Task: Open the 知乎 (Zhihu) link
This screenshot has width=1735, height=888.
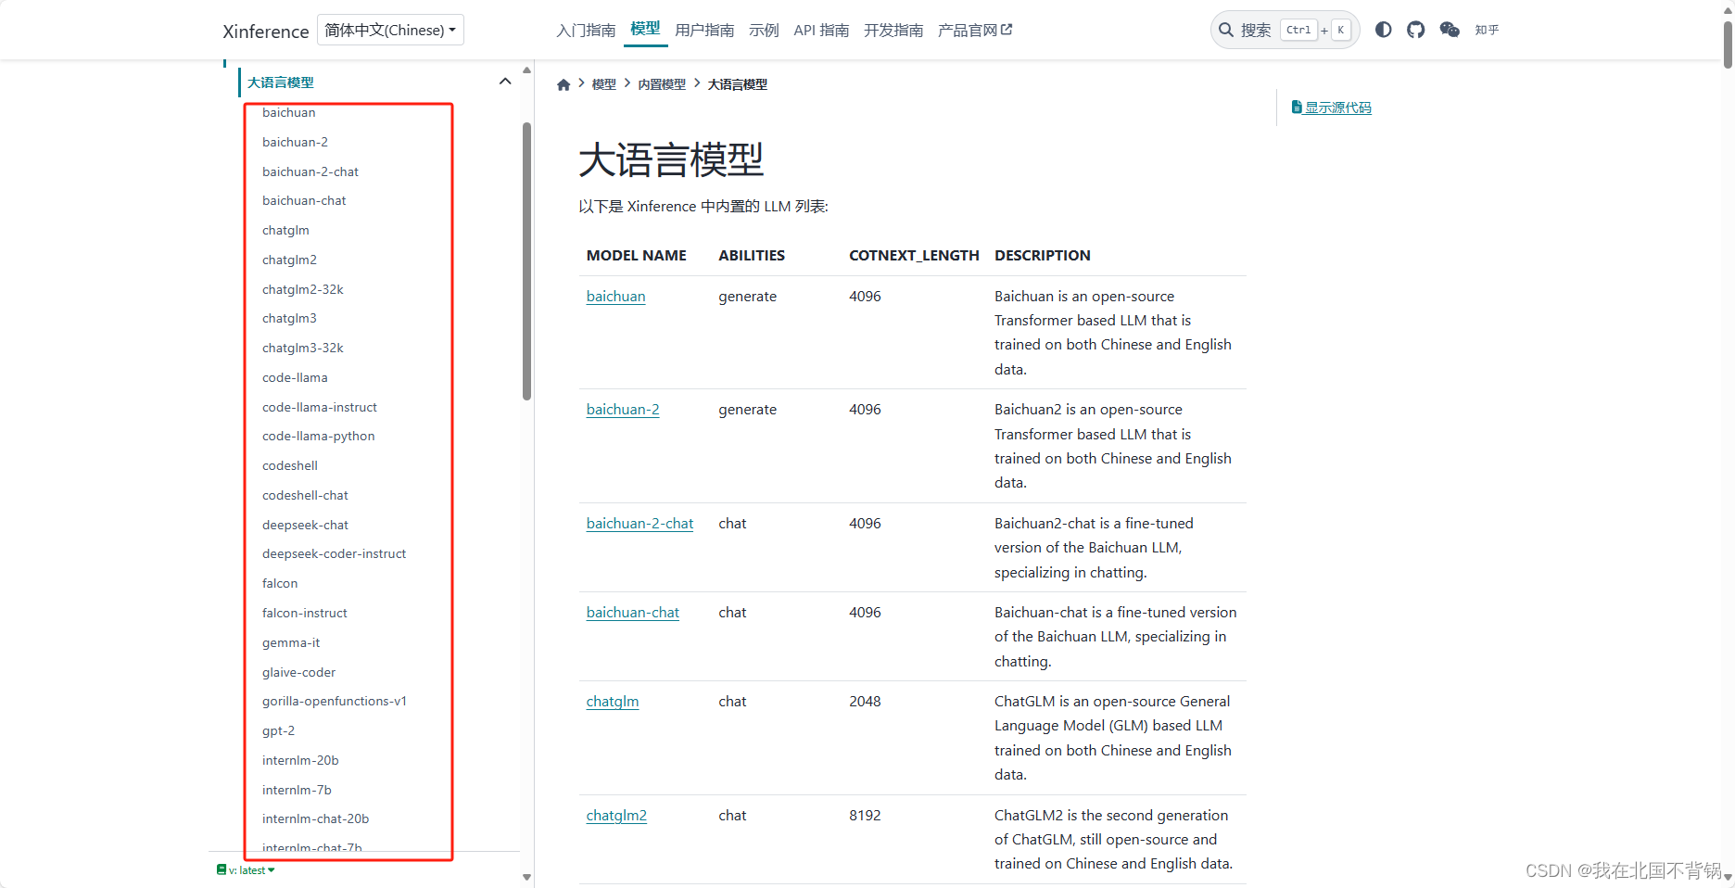Action: click(x=1487, y=30)
